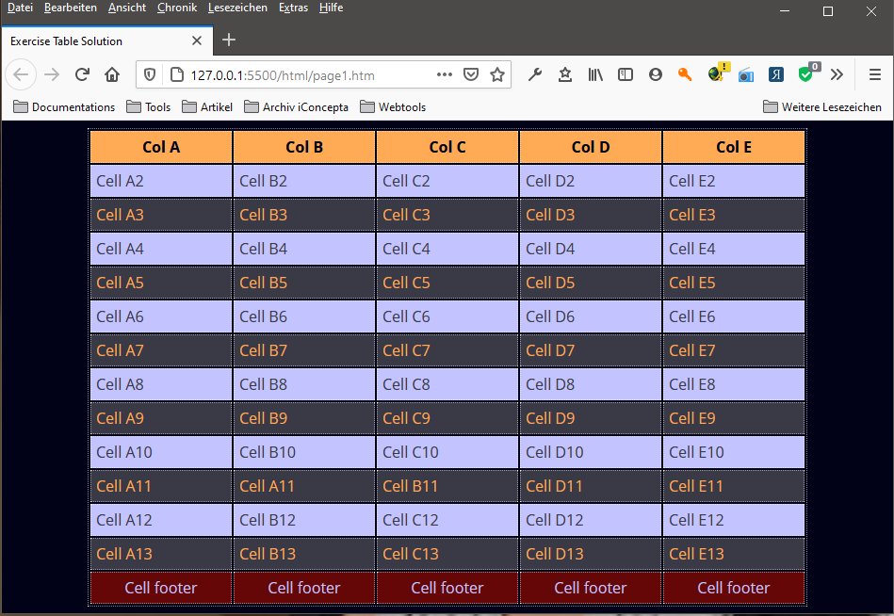Go to the Firefox home page

(x=112, y=75)
